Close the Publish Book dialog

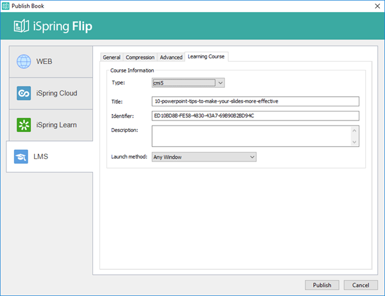point(378,6)
